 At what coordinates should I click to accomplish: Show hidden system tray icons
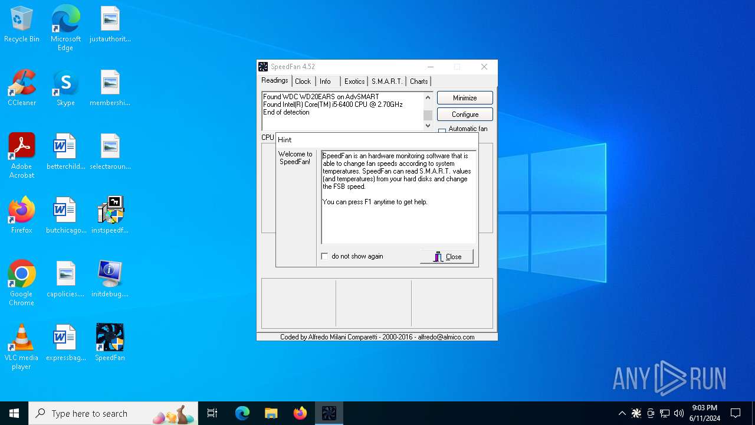click(622, 413)
